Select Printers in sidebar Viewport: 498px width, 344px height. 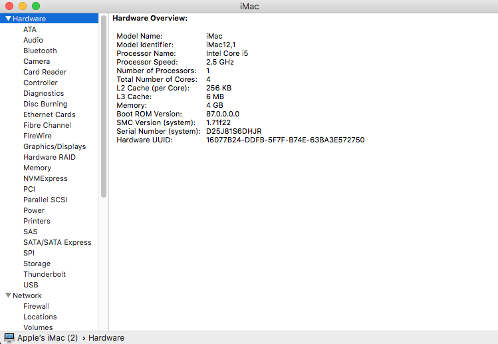(37, 221)
